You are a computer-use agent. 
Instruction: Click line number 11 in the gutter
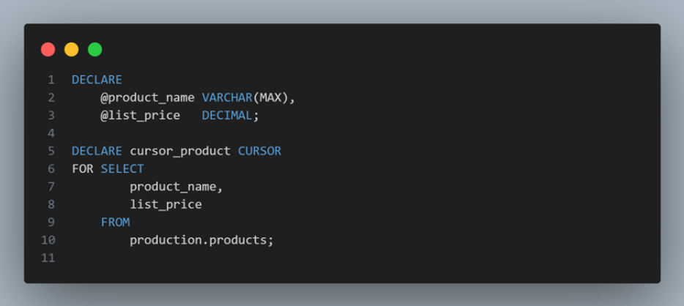tap(48, 258)
